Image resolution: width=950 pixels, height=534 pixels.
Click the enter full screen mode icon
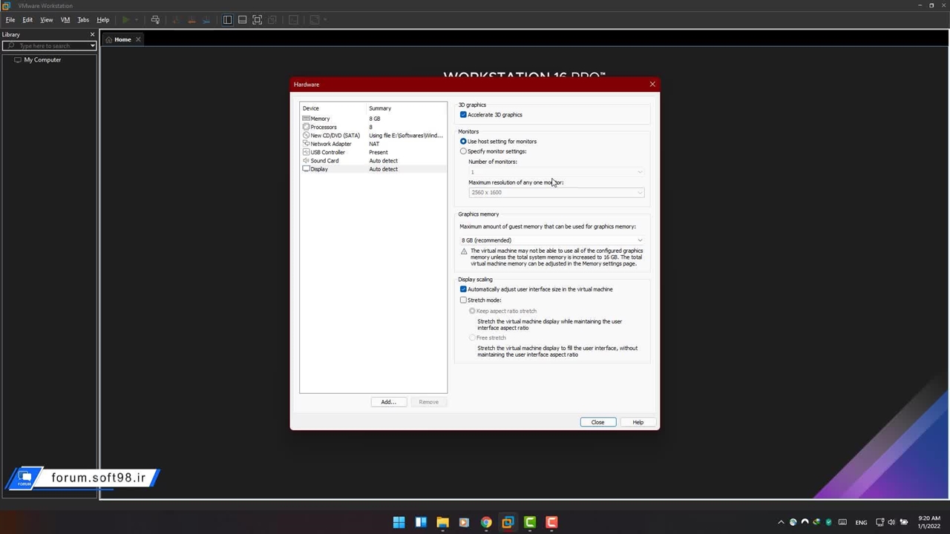click(x=258, y=20)
